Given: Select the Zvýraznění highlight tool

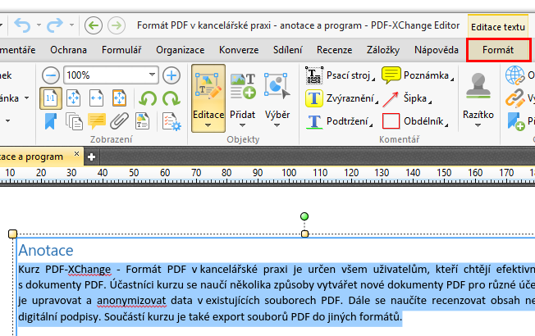Looking at the screenshot, I should [342, 98].
